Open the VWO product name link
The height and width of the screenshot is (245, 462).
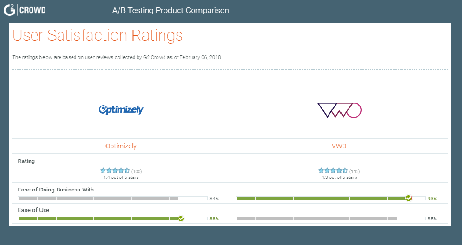(339, 146)
